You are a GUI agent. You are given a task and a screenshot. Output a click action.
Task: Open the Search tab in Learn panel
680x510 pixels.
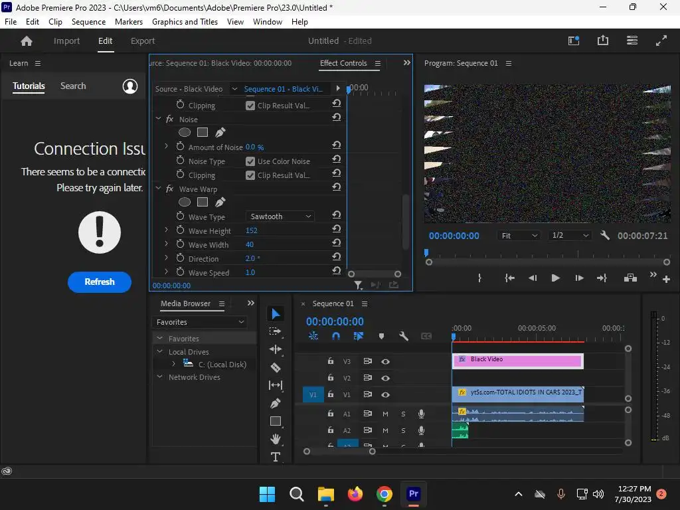[x=73, y=86]
